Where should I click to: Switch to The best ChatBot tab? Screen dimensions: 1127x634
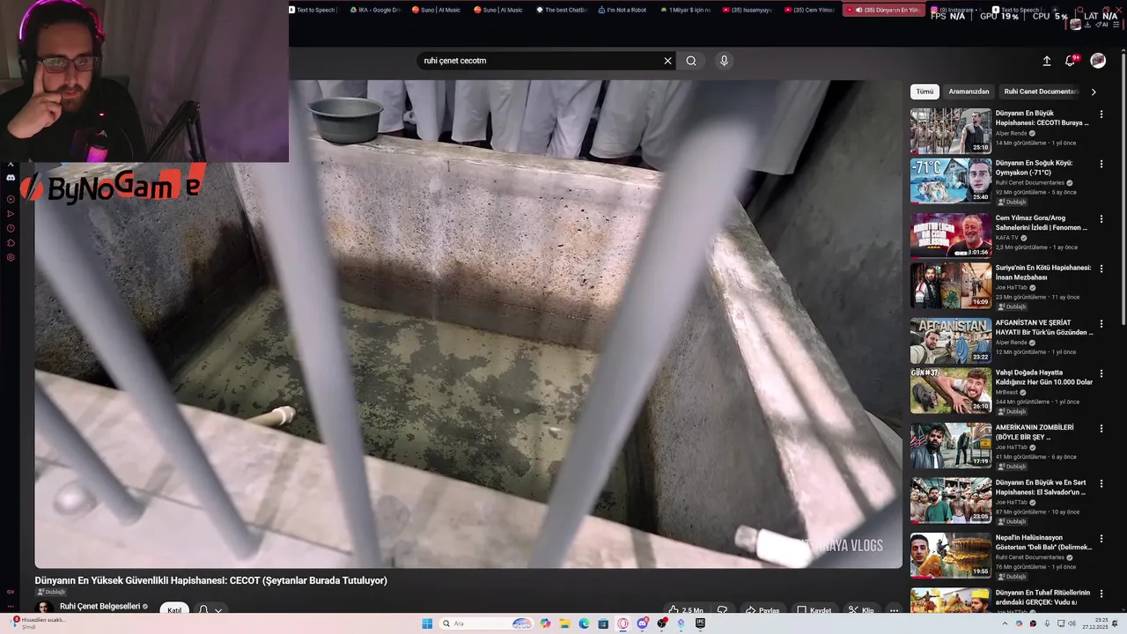tap(561, 10)
